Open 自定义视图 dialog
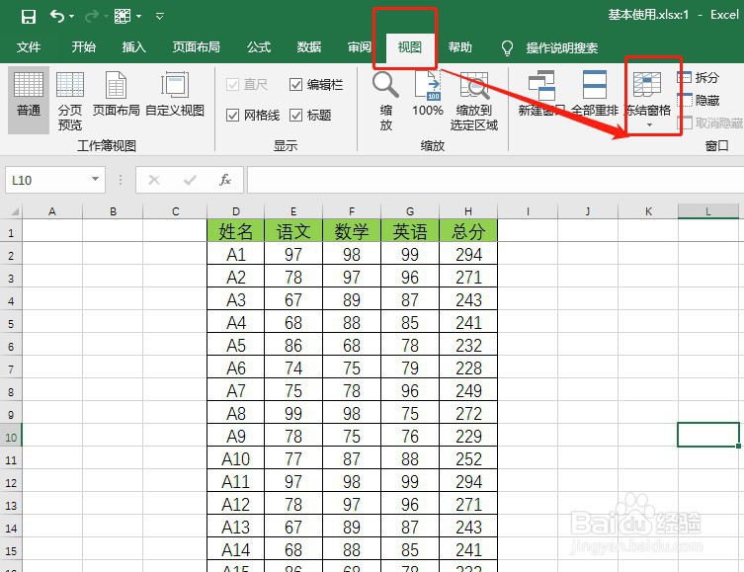The image size is (744, 572). pyautogui.click(x=175, y=94)
